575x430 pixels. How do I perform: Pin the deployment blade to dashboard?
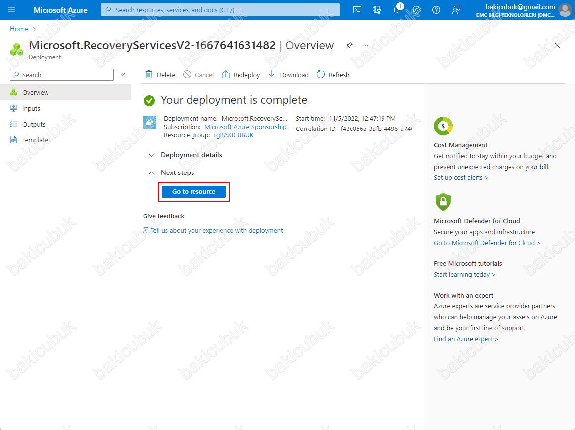[349, 45]
